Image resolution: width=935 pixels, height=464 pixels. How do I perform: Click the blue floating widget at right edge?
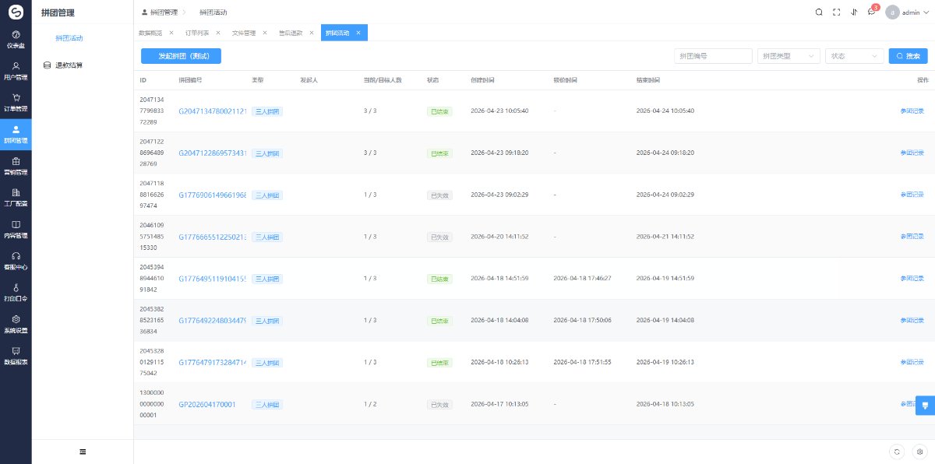pyautogui.click(x=926, y=406)
